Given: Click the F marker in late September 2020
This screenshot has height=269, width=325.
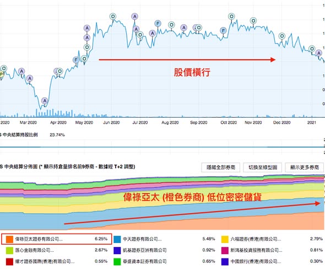Looking at the screenshot, I should pos(223,31).
